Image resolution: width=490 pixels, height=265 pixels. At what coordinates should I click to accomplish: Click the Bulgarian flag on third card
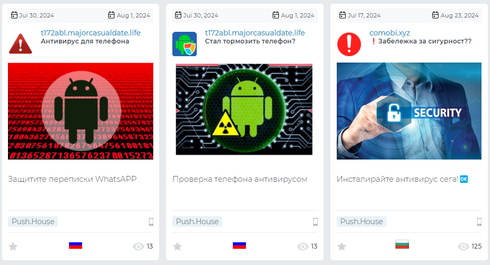coord(402,244)
